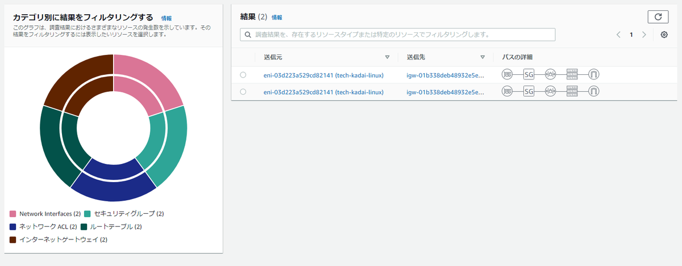Sort results by 送信先 column arrow
The width and height of the screenshot is (682, 266).
point(483,57)
